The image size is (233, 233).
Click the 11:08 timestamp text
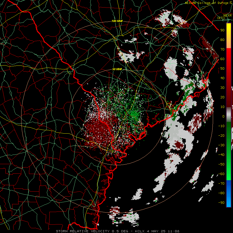[x=174, y=231]
